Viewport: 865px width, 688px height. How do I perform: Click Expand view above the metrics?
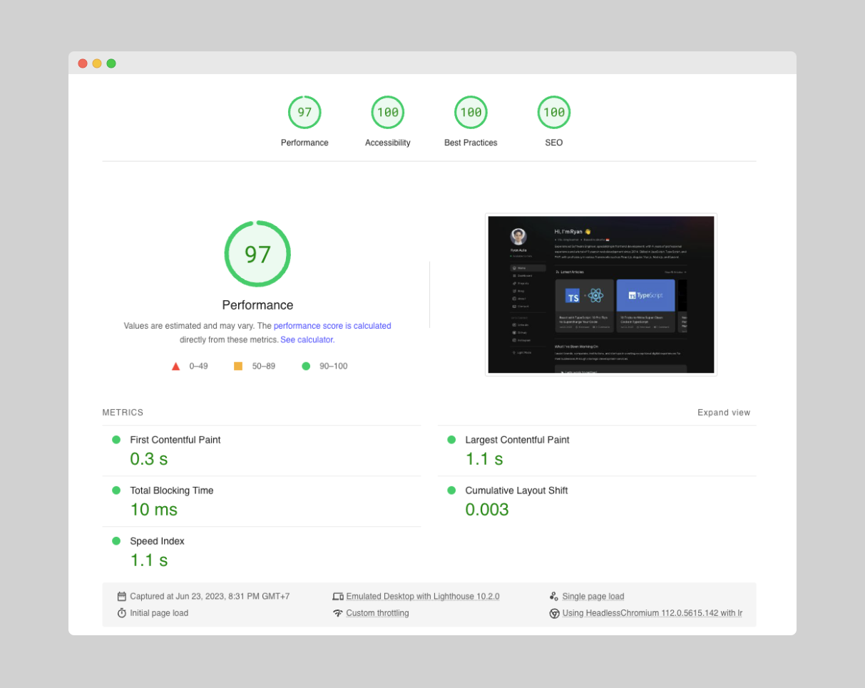[x=724, y=412]
